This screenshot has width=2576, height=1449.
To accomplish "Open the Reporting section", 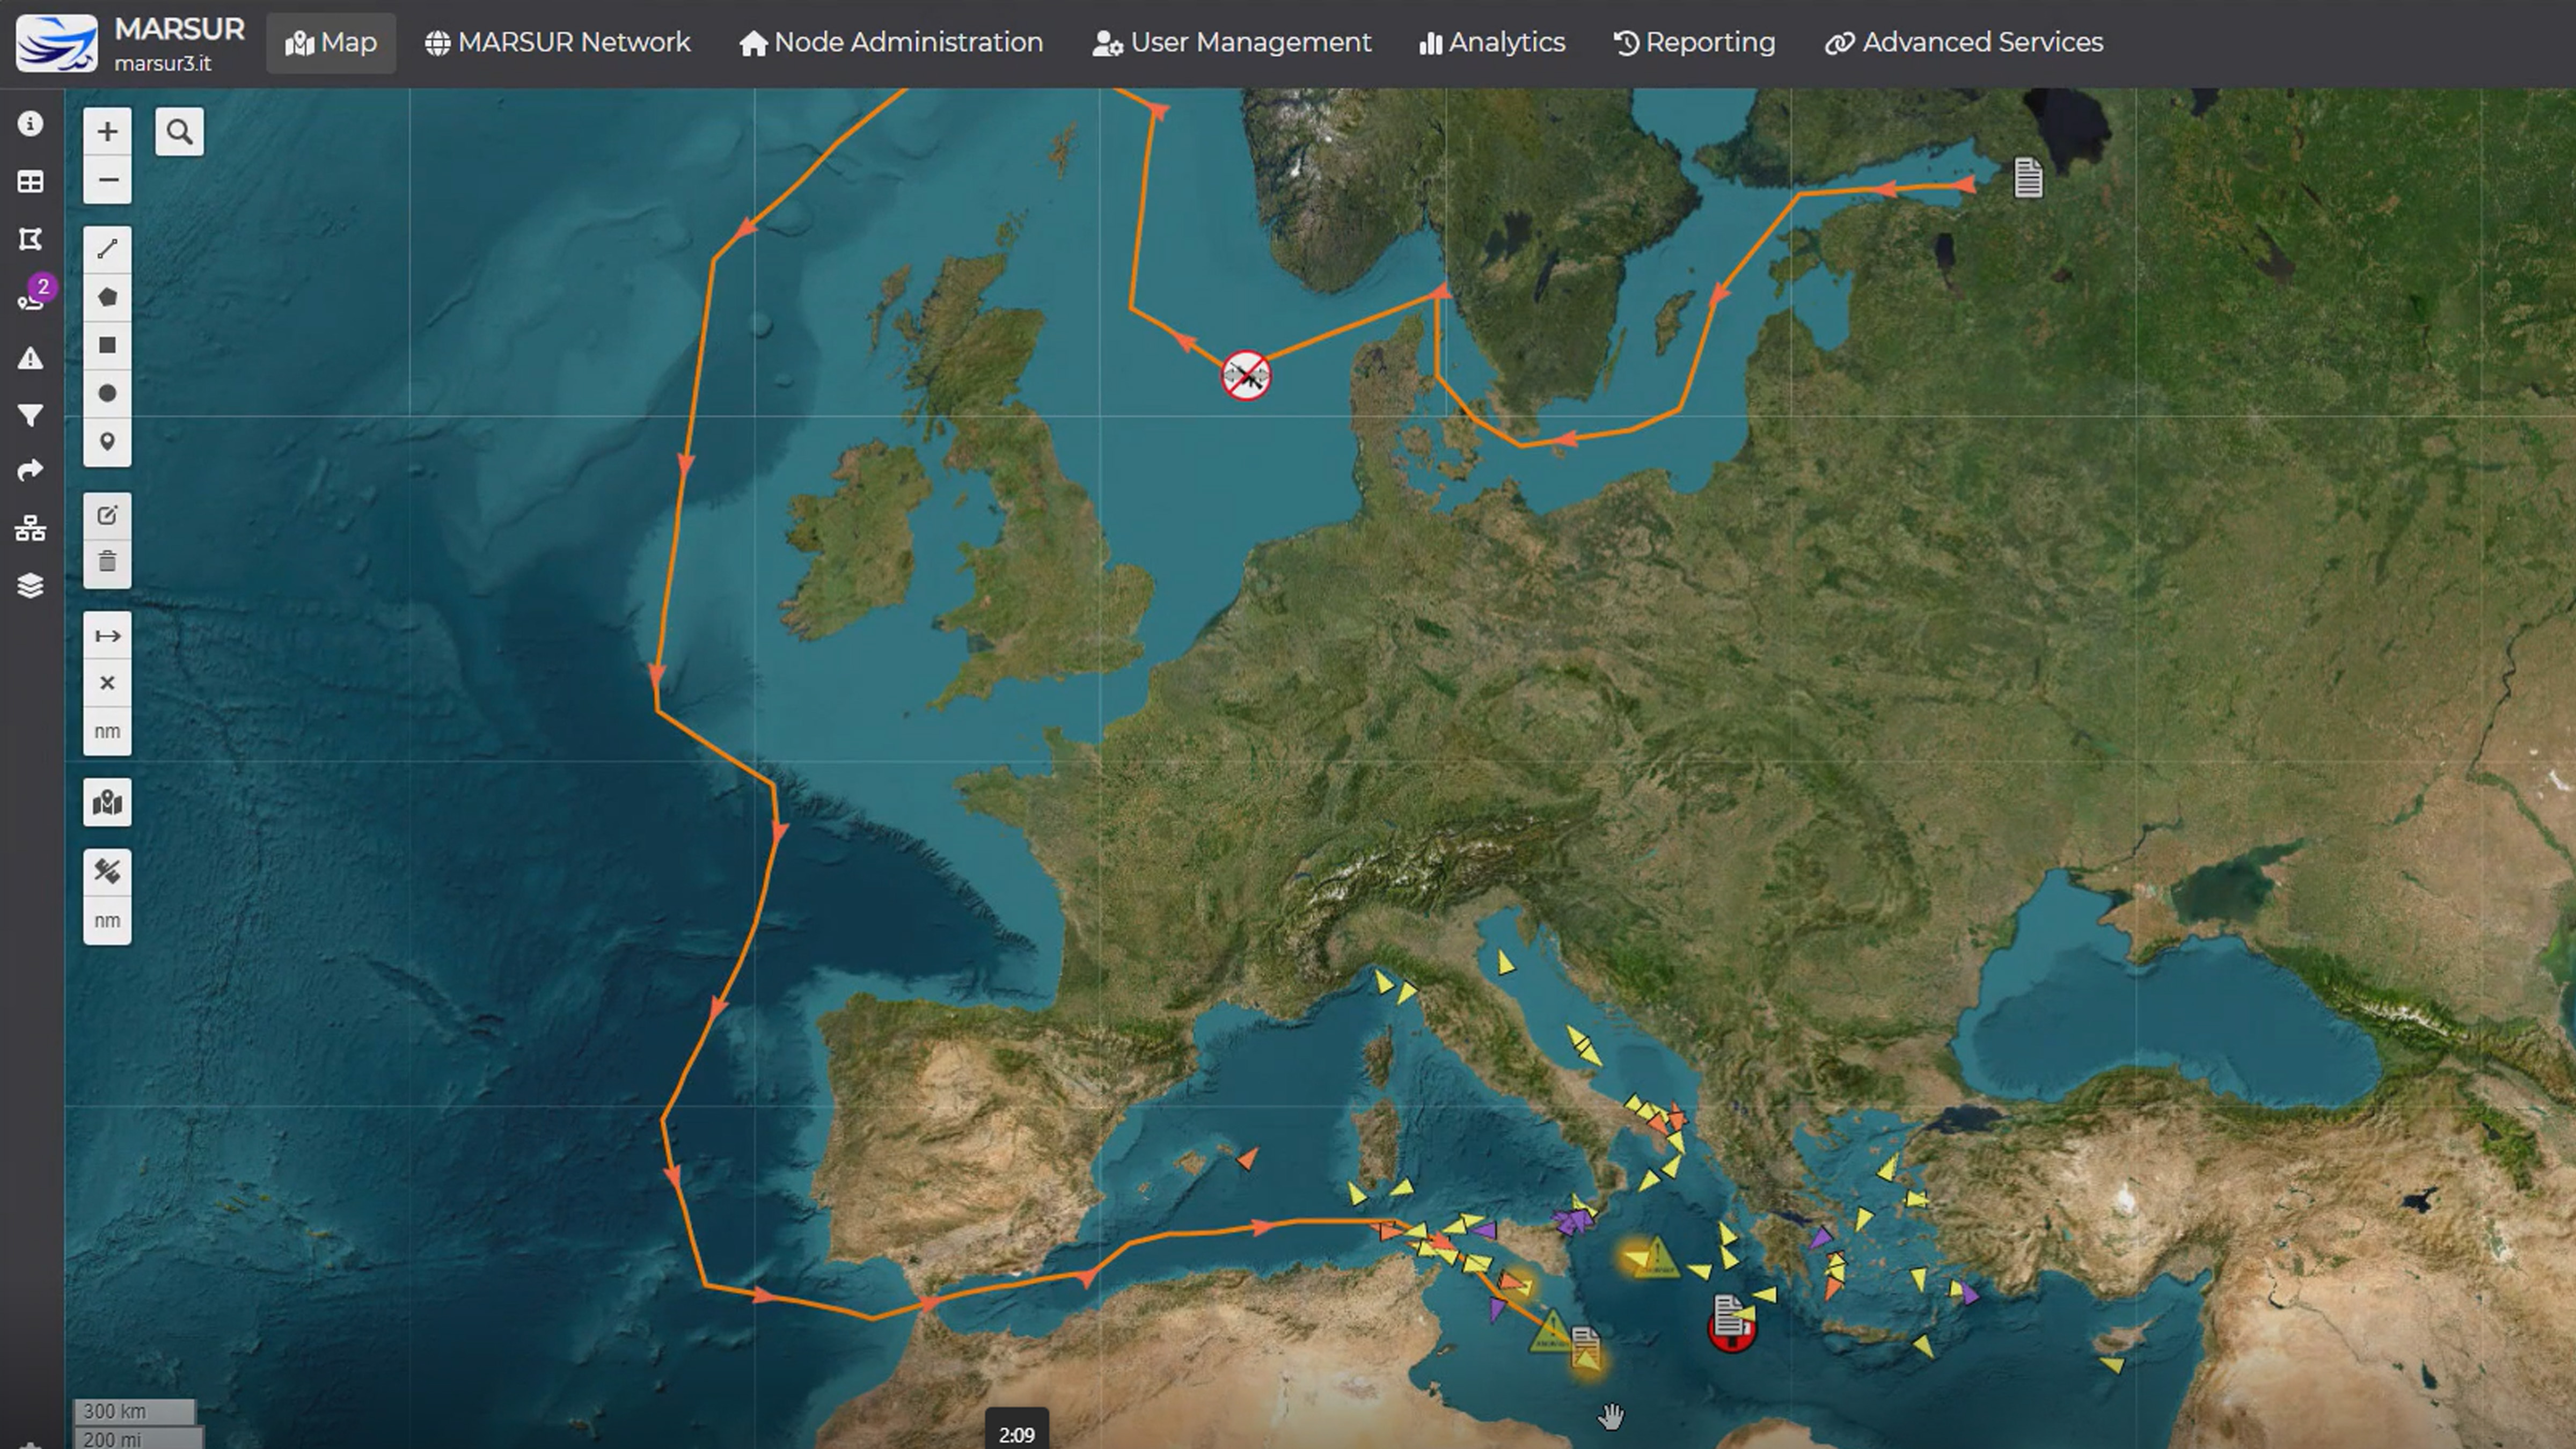I will pos(1694,42).
